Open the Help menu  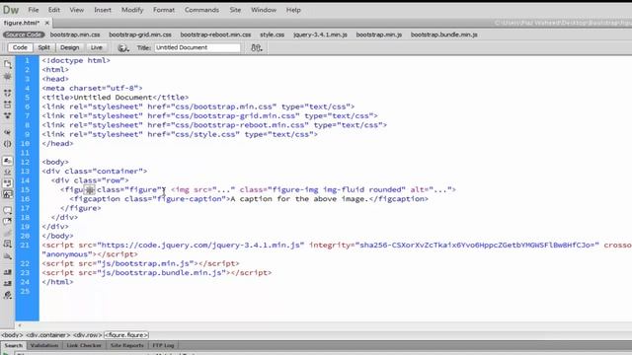(x=293, y=10)
